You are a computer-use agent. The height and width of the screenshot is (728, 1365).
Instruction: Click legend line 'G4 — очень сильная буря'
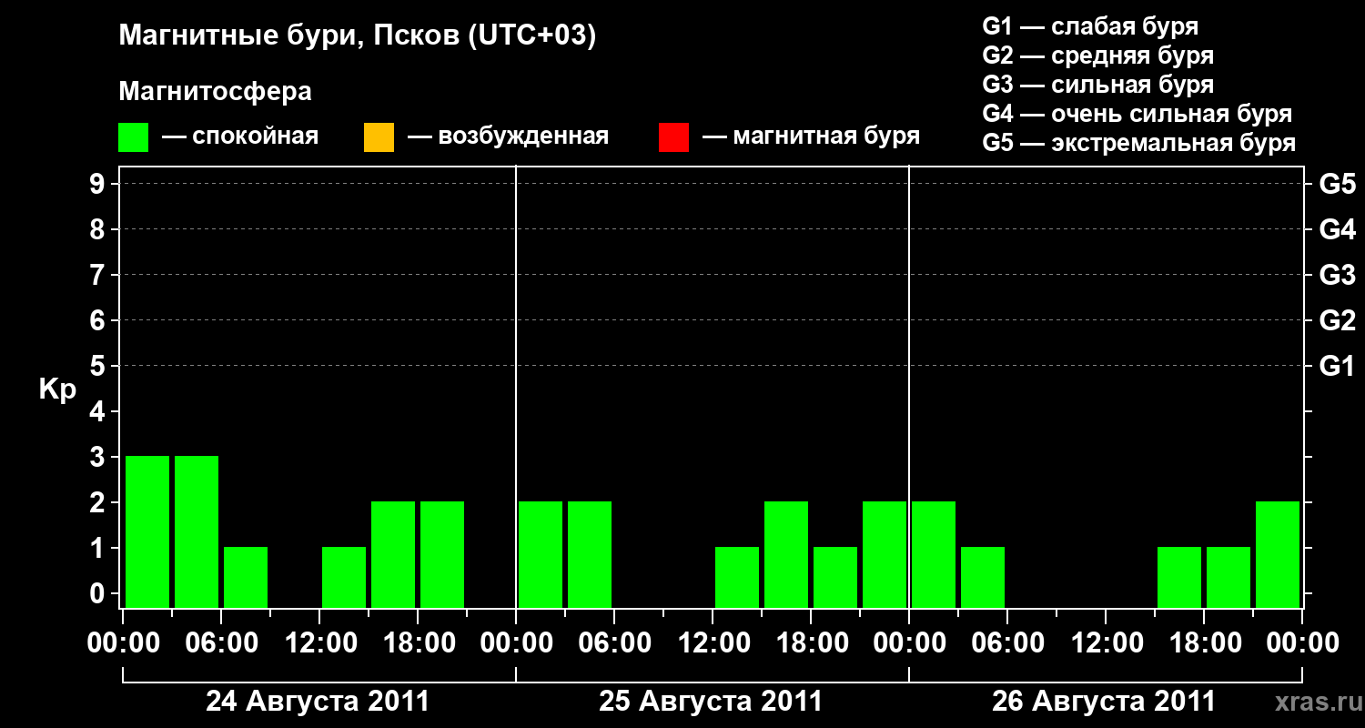point(1137,114)
